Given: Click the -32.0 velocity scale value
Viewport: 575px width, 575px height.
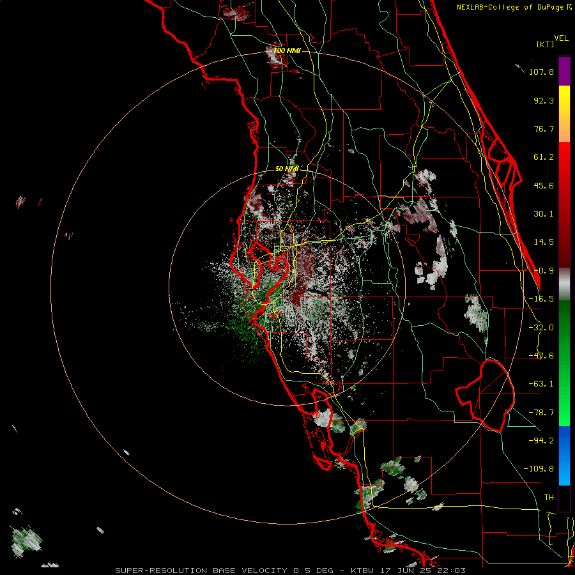Looking at the screenshot, I should click(541, 328).
